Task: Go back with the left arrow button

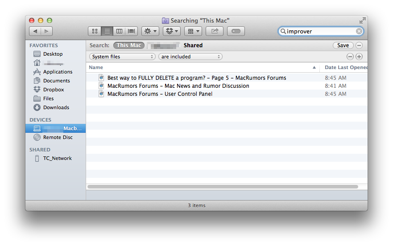Action: 35,31
